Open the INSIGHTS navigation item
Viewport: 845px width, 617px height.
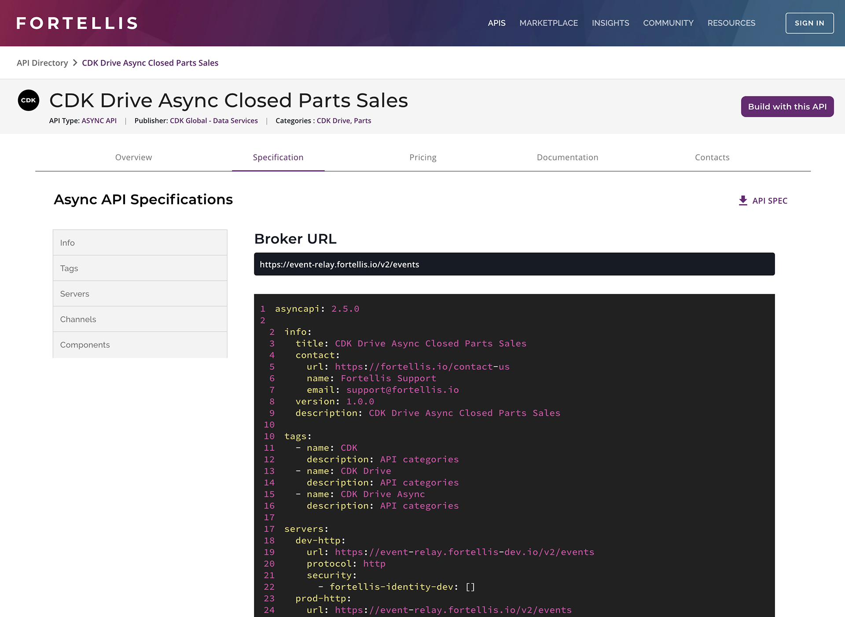(610, 23)
